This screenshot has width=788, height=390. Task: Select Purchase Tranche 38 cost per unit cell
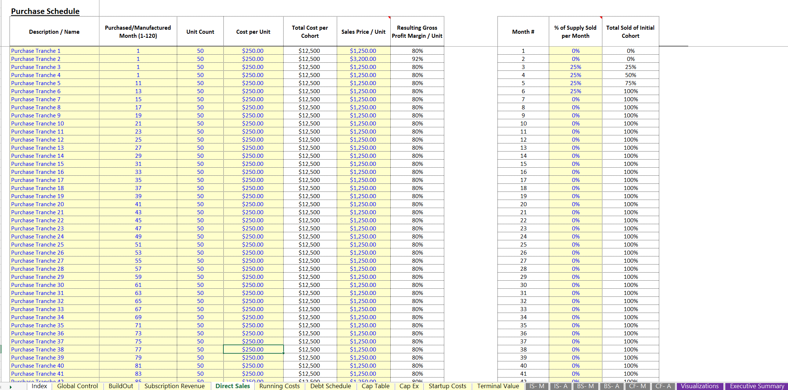[x=253, y=349]
